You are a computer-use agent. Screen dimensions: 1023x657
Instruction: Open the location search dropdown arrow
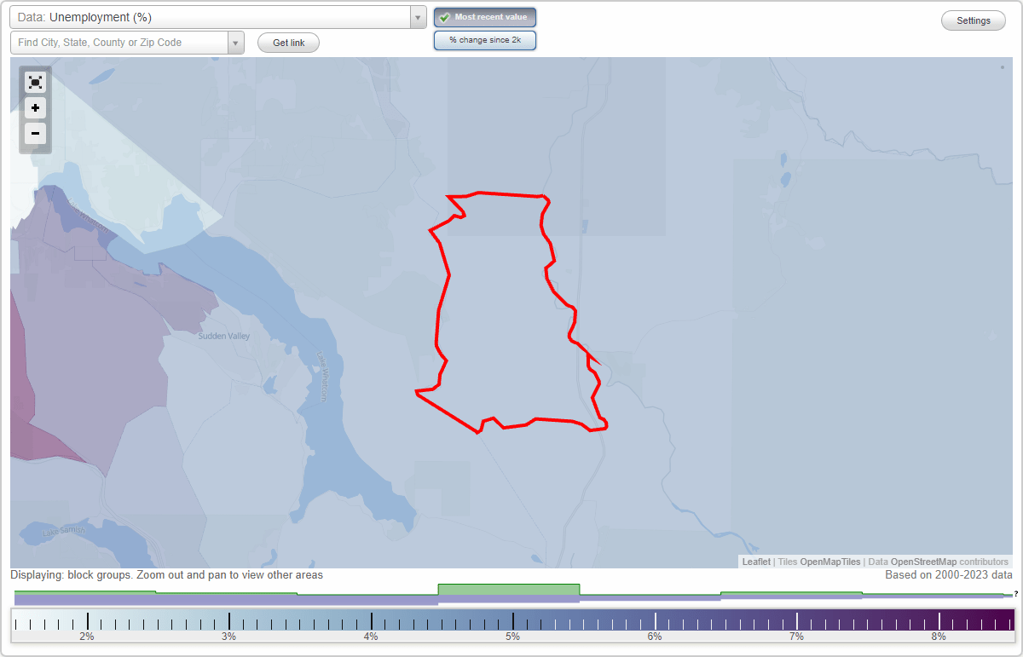tap(236, 42)
